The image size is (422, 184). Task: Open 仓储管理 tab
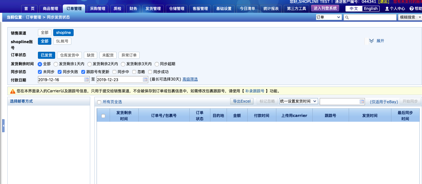pyautogui.click(x=177, y=9)
